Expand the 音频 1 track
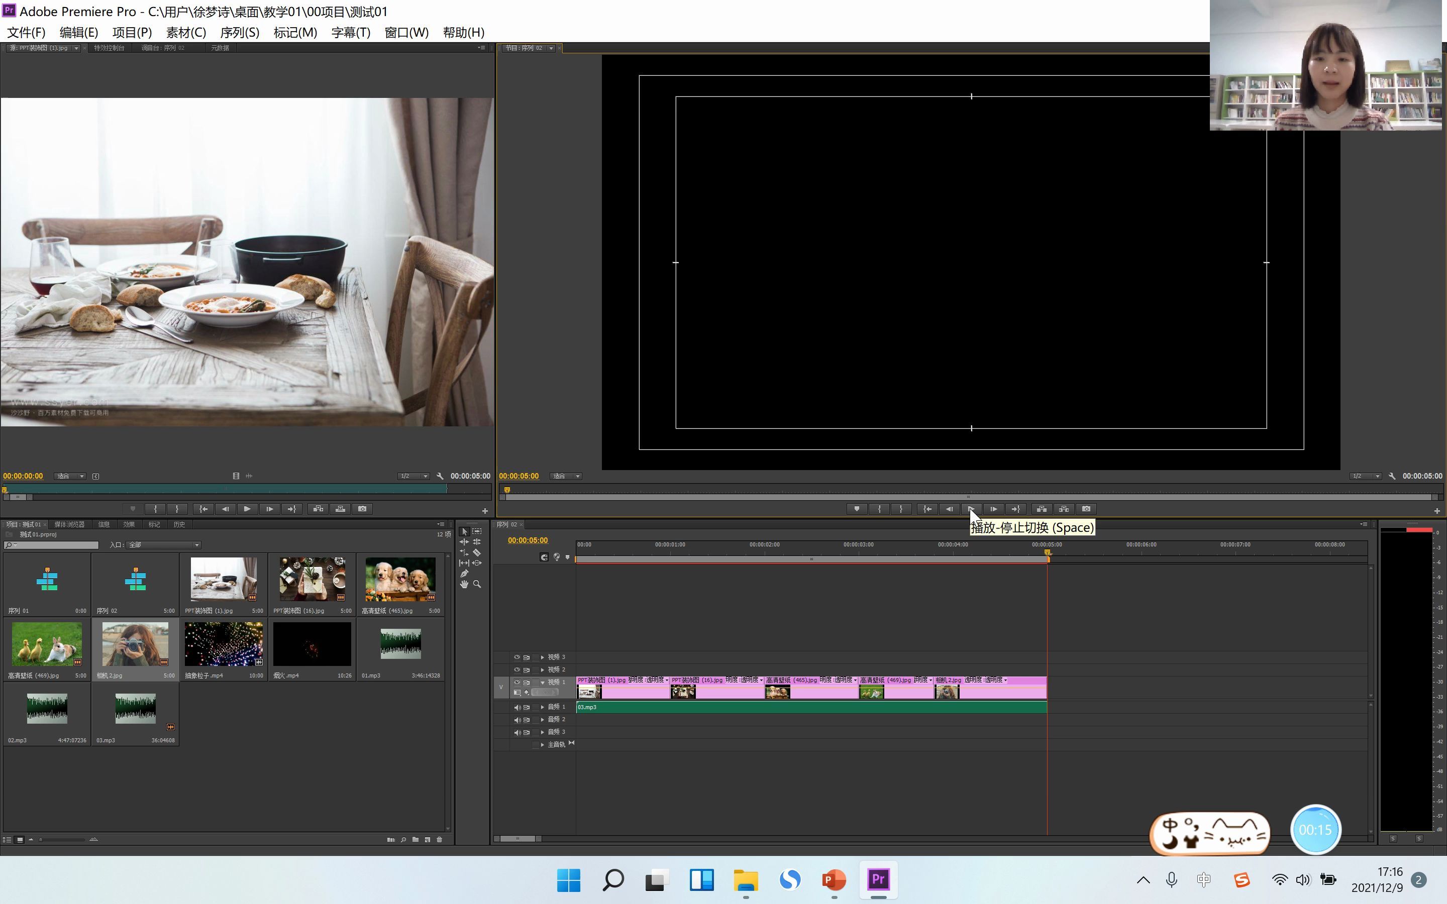This screenshot has height=904, width=1447. pos(542,708)
